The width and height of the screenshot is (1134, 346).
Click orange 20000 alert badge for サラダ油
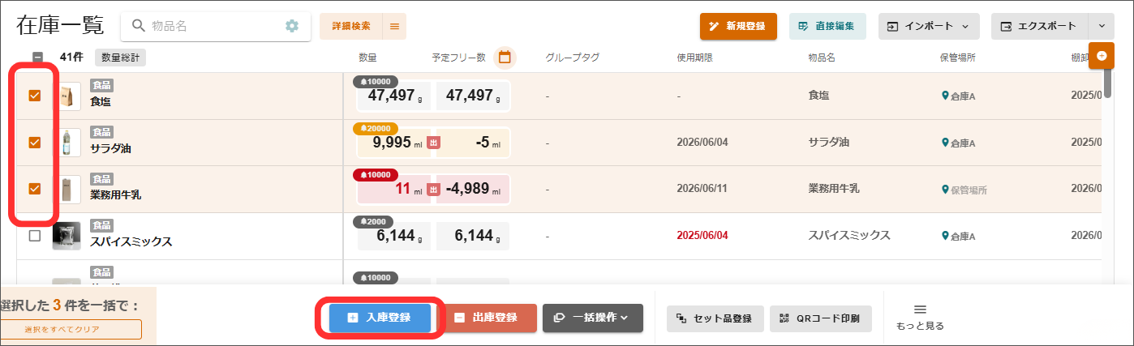click(375, 128)
